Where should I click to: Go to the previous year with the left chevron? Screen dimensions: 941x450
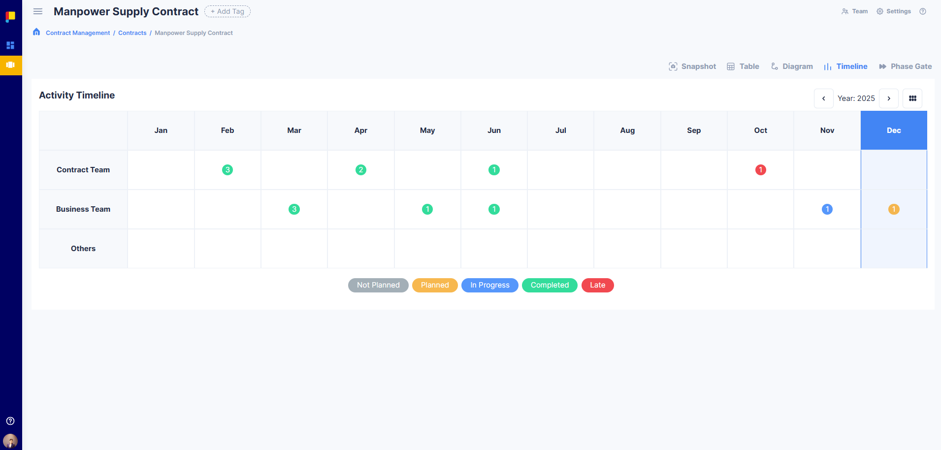823,98
